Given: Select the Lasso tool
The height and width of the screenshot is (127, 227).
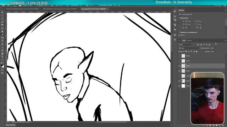Looking at the screenshot, I should (x=2, y=19).
